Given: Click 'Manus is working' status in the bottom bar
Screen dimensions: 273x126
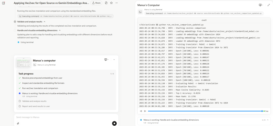Looking at the screenshot, I should pos(171,120).
